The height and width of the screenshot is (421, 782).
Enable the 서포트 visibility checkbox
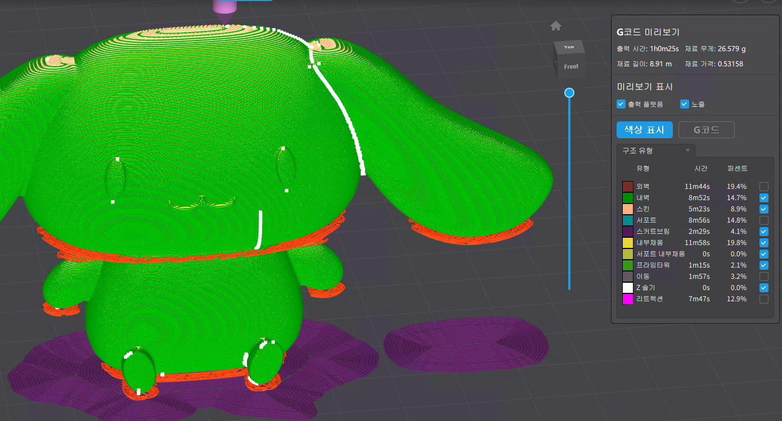coord(764,220)
